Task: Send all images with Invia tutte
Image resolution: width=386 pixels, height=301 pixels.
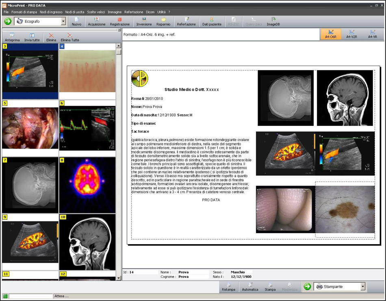Action: pyautogui.click(x=32, y=37)
